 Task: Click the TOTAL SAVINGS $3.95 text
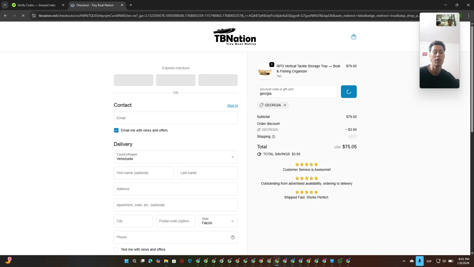282,154
